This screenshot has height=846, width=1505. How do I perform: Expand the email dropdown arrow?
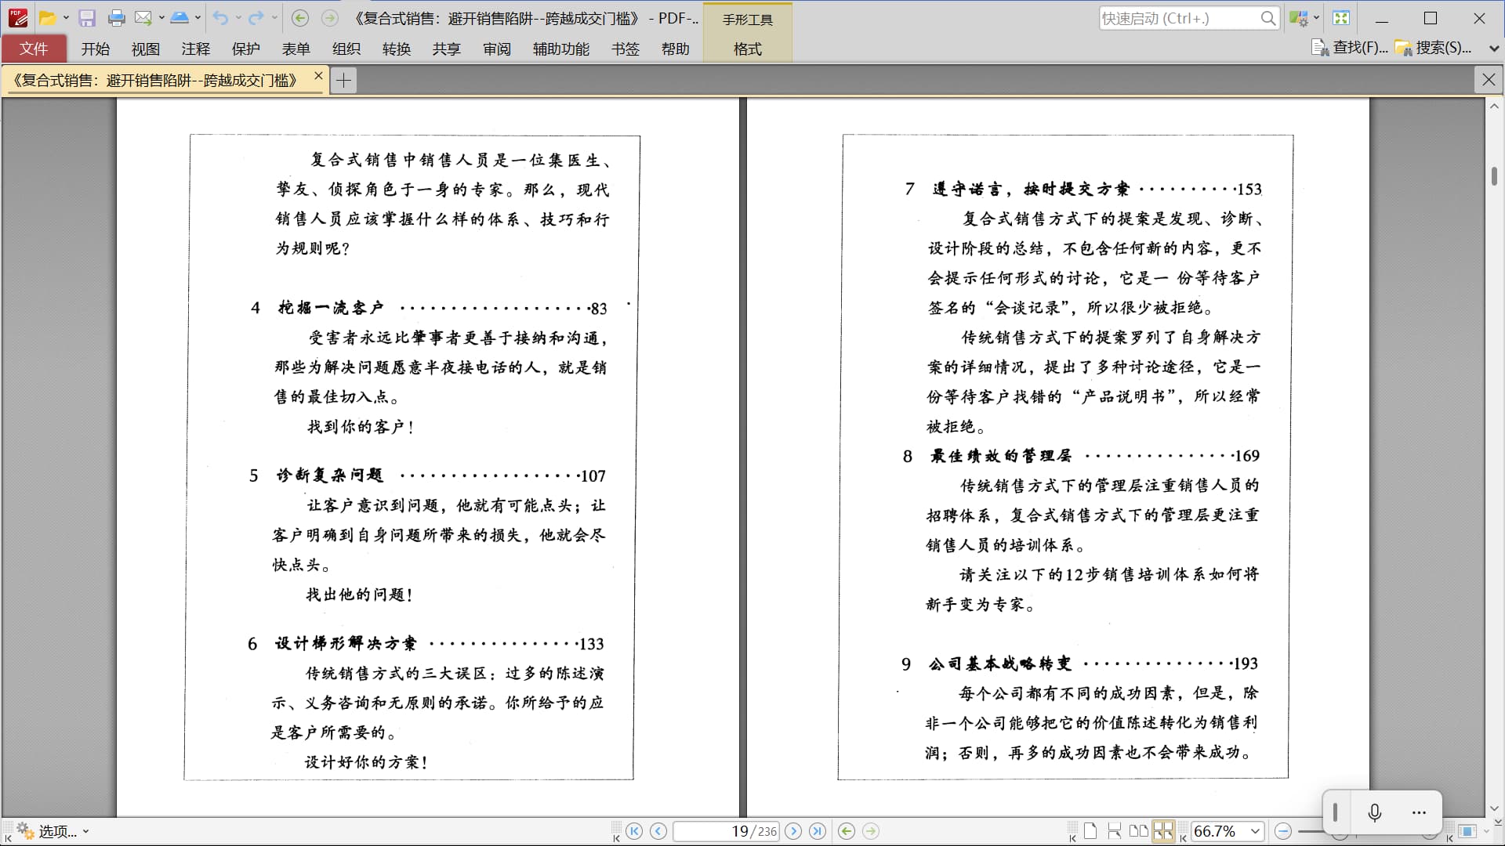coord(161,18)
